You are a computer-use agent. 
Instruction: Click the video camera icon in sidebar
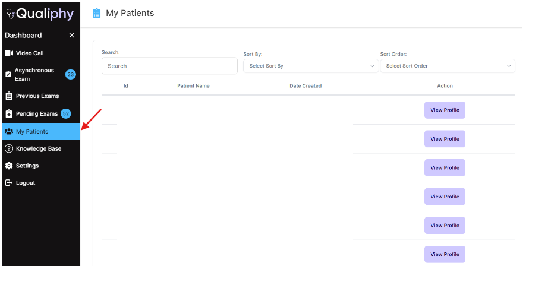point(9,53)
